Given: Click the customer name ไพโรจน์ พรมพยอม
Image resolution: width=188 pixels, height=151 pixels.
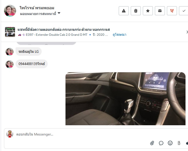Looking at the screenshot, I should coord(37,8).
